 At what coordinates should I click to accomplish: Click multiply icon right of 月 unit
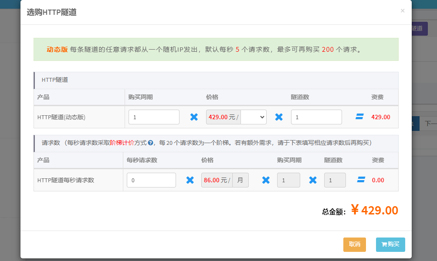[266, 180]
